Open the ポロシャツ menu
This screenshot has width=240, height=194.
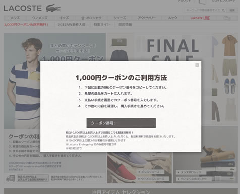point(94,18)
